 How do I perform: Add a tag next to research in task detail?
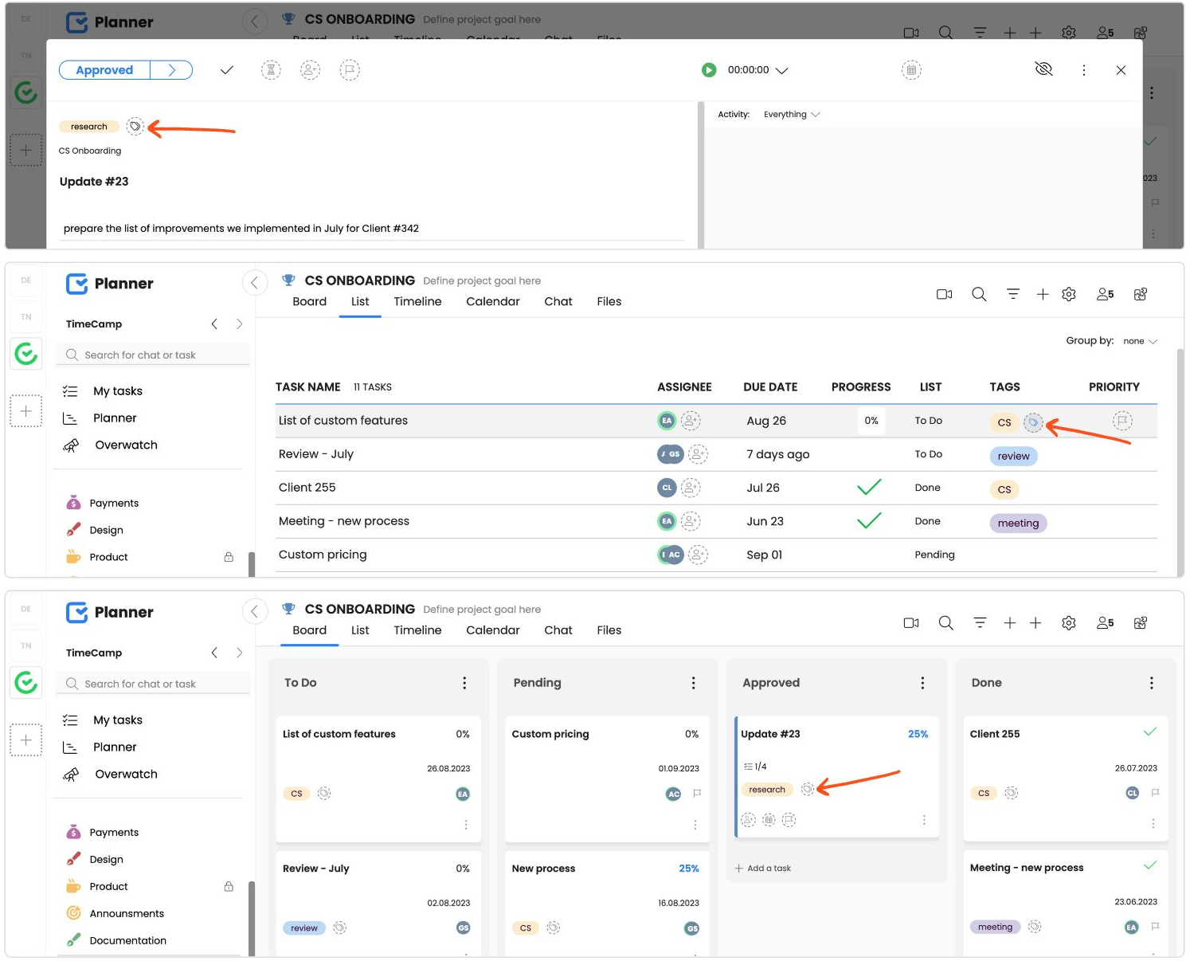[x=135, y=126]
